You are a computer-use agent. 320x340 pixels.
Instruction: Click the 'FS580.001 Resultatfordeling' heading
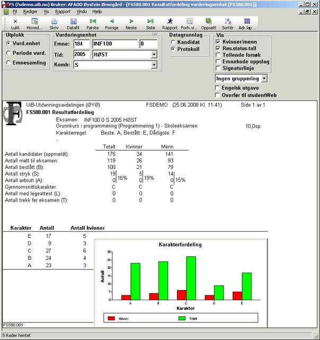pyautogui.click(x=60, y=112)
